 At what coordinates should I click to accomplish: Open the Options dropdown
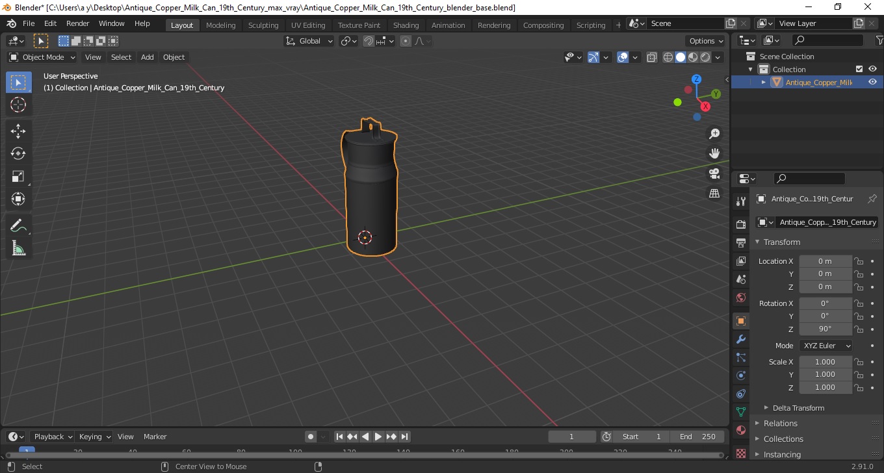tap(706, 41)
